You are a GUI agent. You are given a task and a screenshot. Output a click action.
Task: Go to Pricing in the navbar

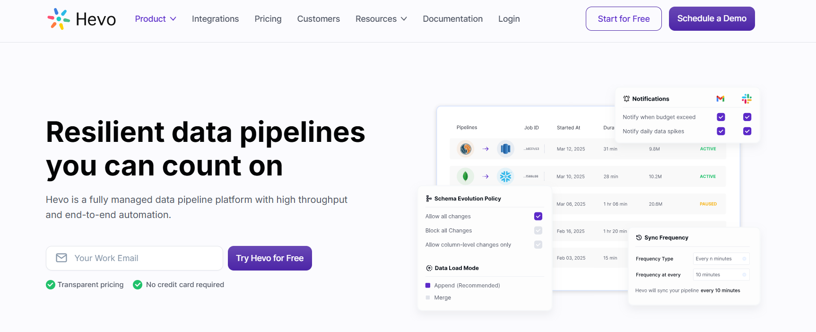(x=268, y=19)
